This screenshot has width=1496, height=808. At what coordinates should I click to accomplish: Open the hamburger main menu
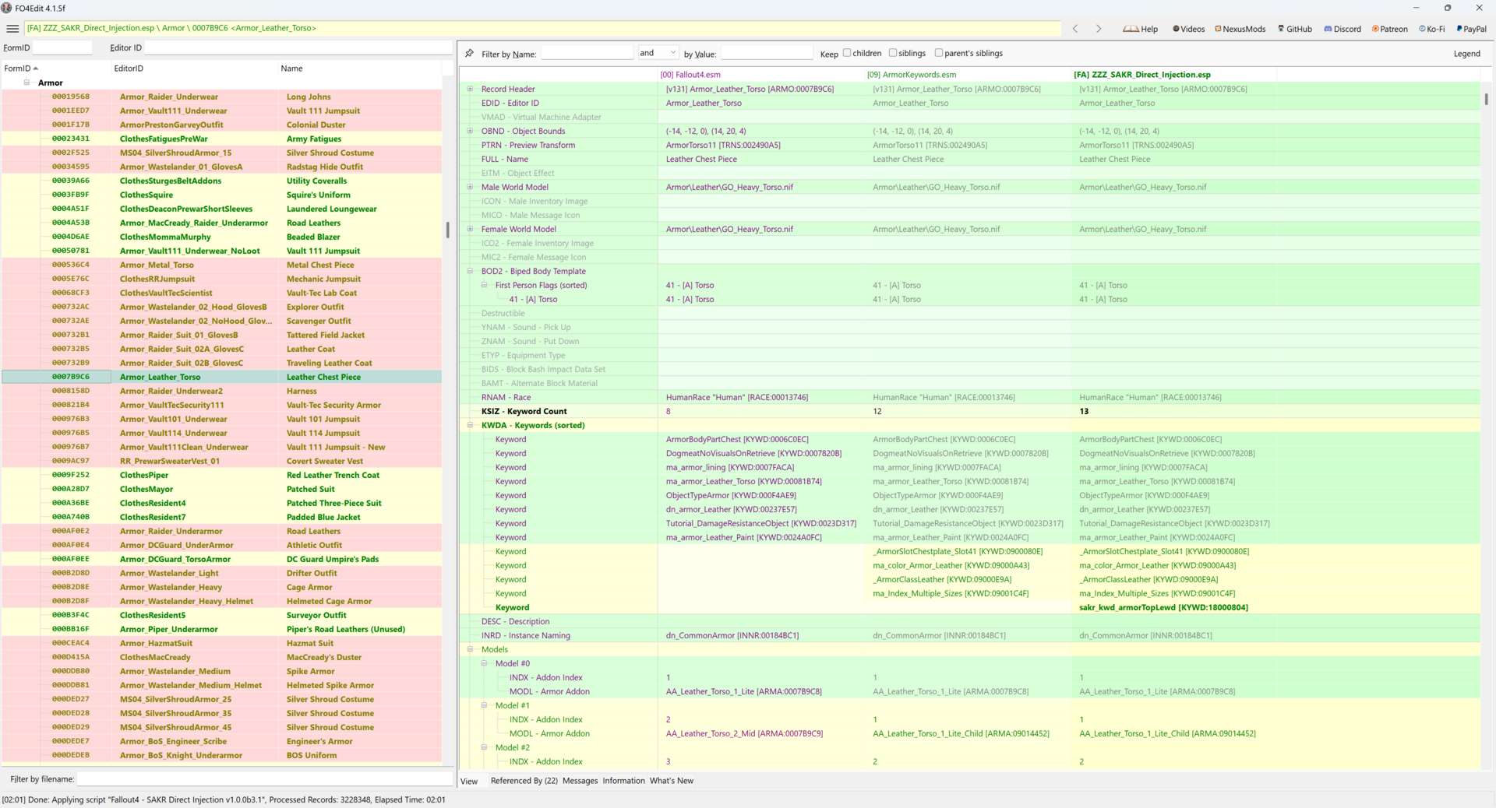[12, 29]
